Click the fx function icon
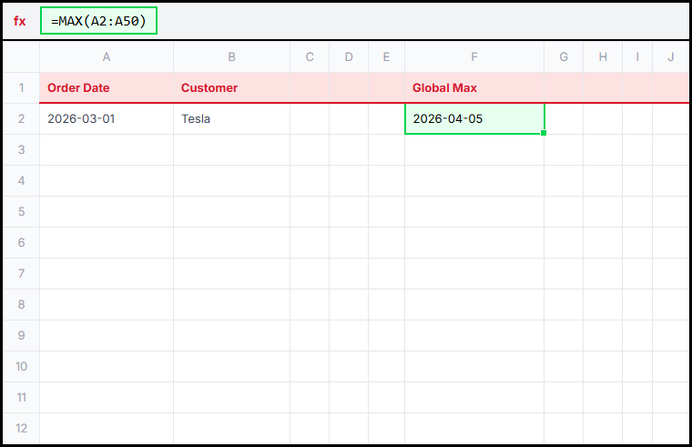The width and height of the screenshot is (692, 447). pyautogui.click(x=20, y=21)
